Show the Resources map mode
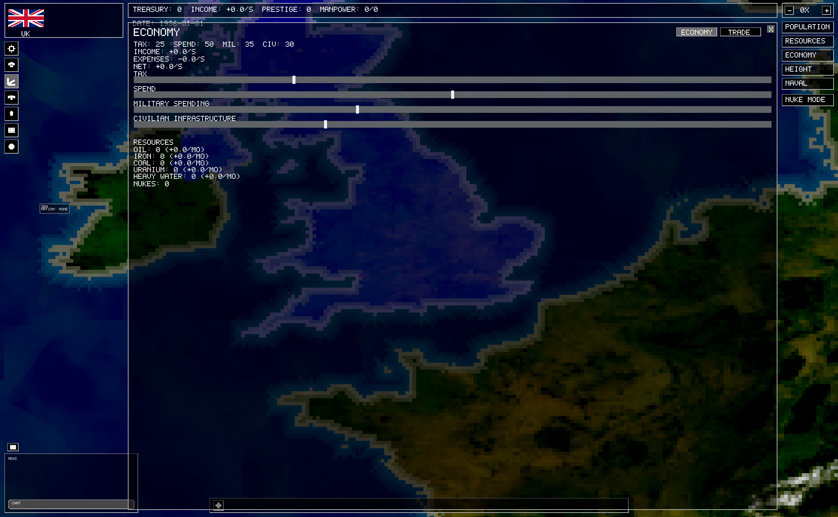 pyautogui.click(x=807, y=41)
